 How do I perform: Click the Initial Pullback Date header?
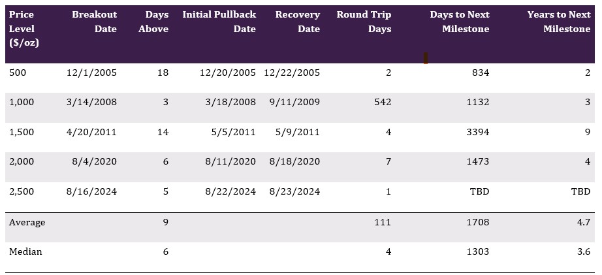point(219,22)
